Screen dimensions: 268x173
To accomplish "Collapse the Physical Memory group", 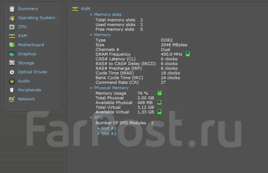I will pyautogui.click(x=91, y=88).
